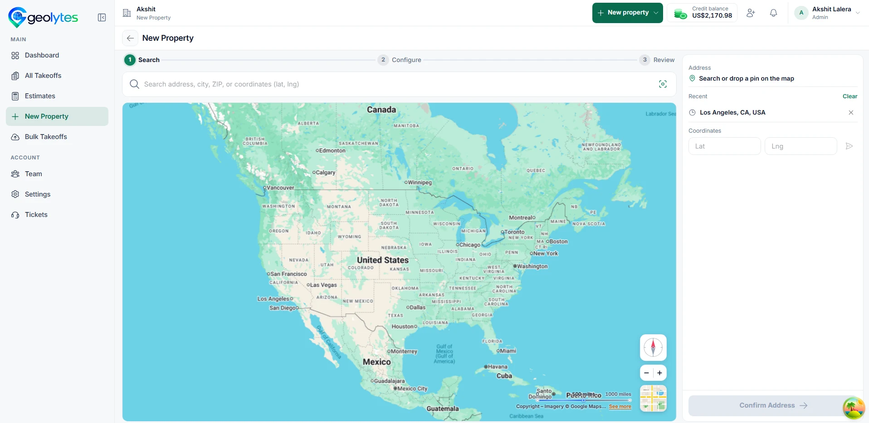
Task: Open Dashboard in sidebar
Action: [x=57, y=55]
